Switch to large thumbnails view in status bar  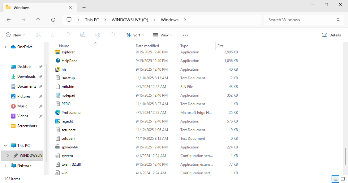343,179
